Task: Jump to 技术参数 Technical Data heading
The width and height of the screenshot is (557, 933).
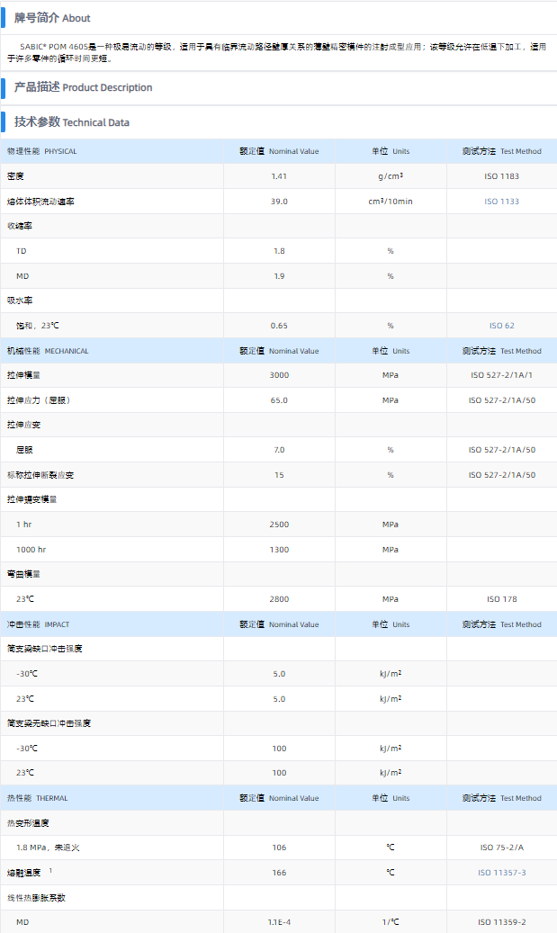Action: [x=72, y=122]
